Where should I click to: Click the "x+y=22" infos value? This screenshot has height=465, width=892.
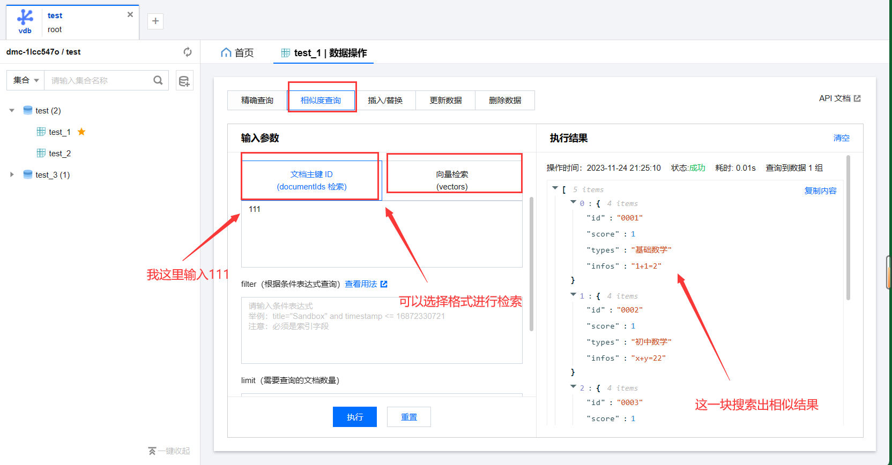(648, 359)
